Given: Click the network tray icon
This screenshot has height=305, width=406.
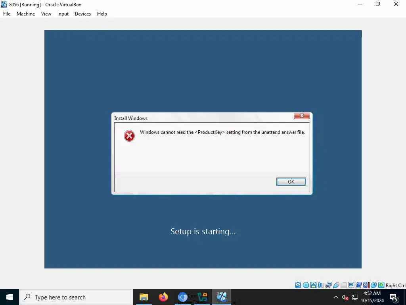Looking at the screenshot, I should [355, 297].
